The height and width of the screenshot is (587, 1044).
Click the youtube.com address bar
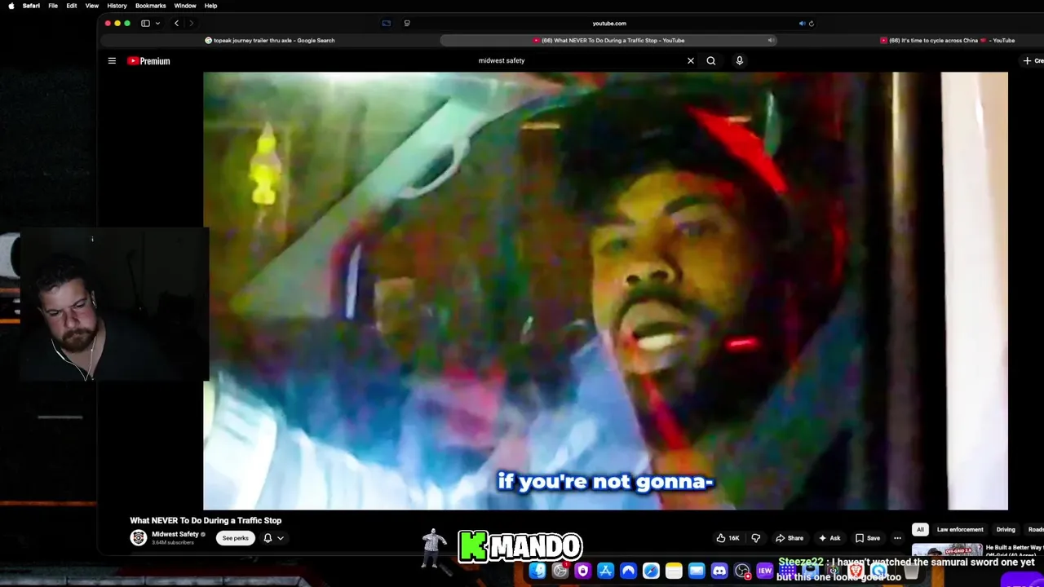(x=609, y=24)
